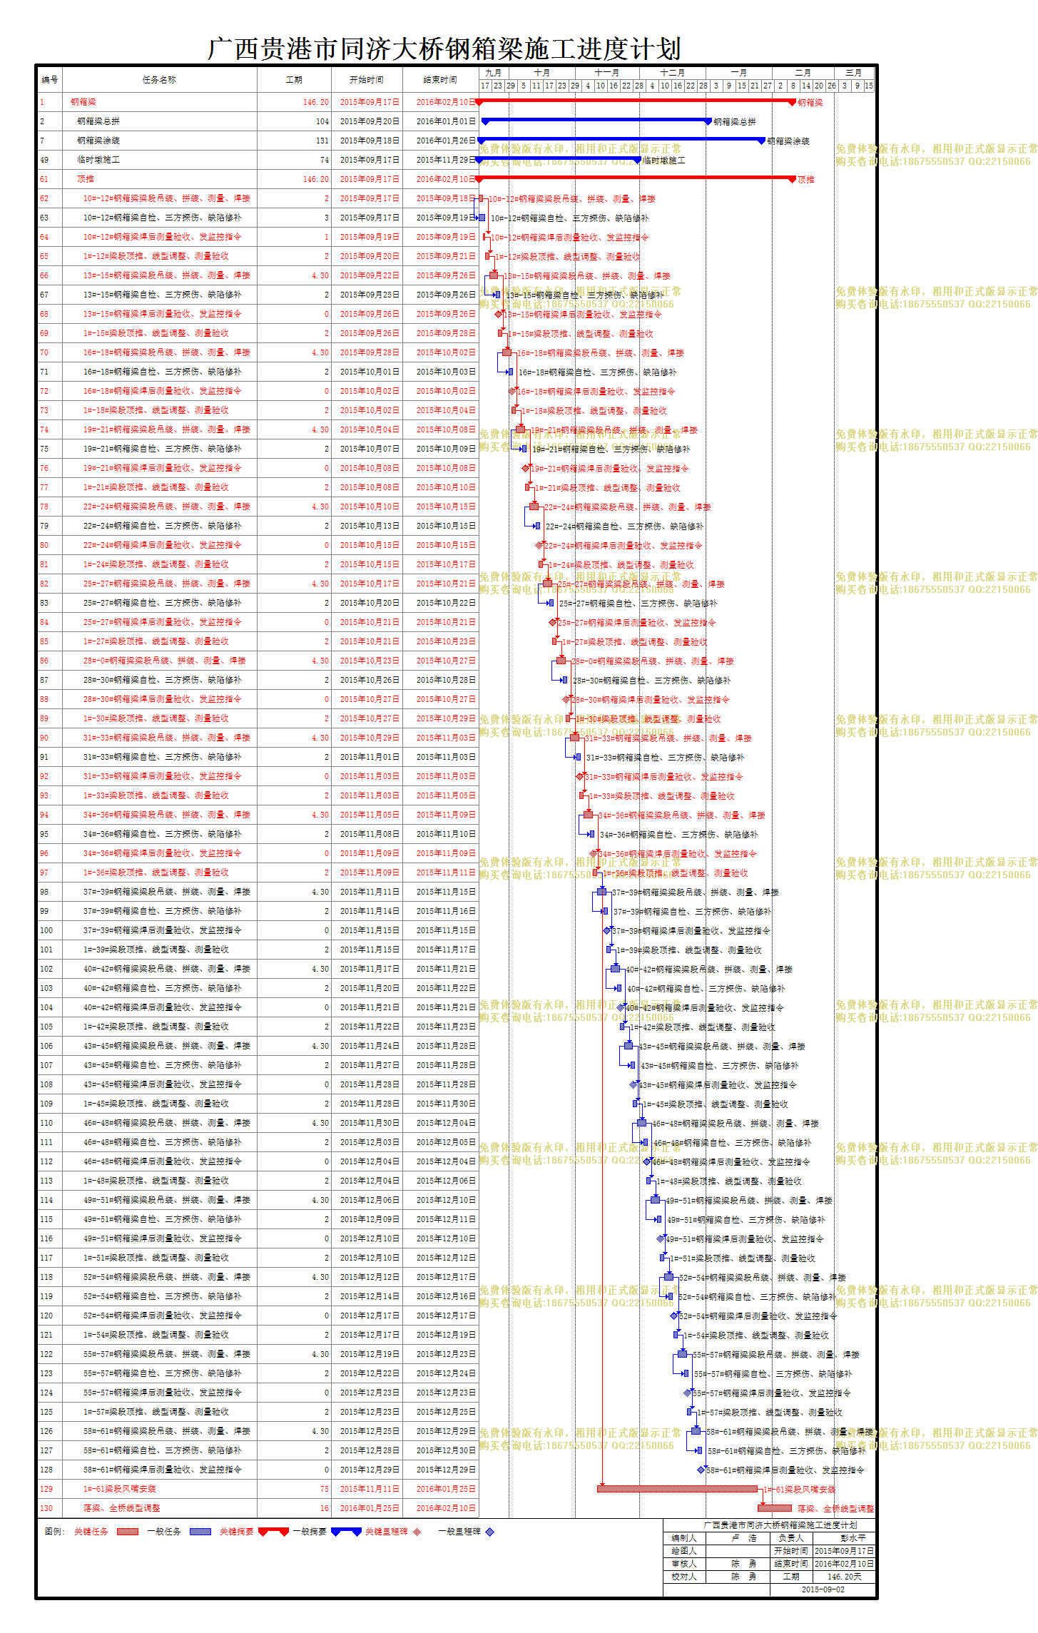Click the 十二月 month header in timeline
1038x1633 pixels.
(x=673, y=73)
